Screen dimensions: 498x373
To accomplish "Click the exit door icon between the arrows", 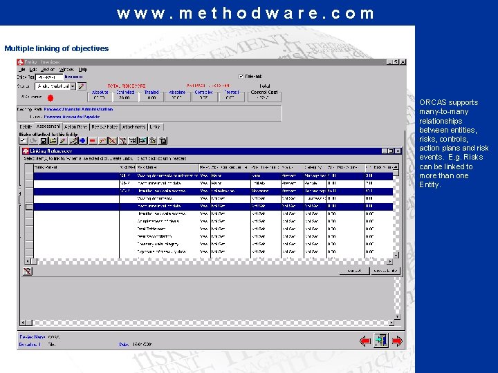I will click(381, 341).
